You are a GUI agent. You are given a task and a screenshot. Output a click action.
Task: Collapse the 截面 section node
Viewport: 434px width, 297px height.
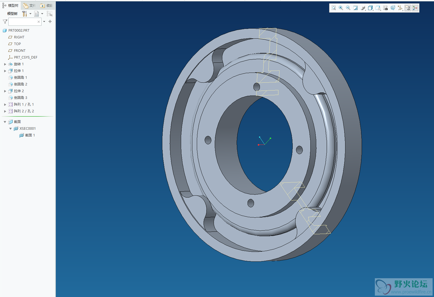tap(5, 122)
